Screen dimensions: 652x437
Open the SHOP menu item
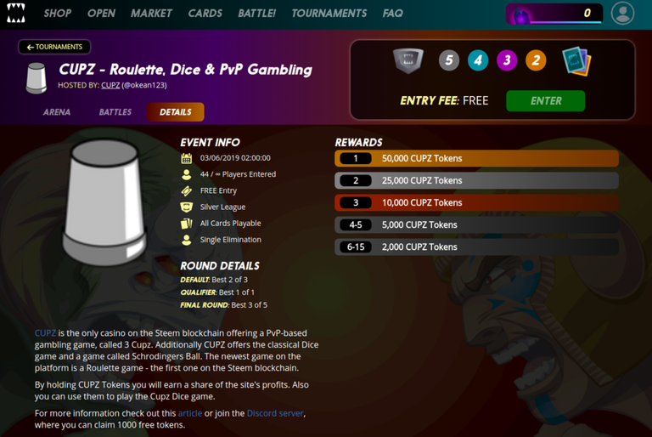tap(58, 14)
